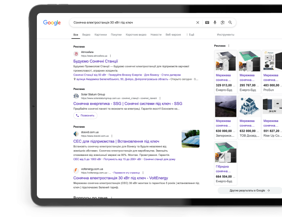This screenshot has width=282, height=217.
Task: Clear the search query with X icon
Action: (197, 23)
